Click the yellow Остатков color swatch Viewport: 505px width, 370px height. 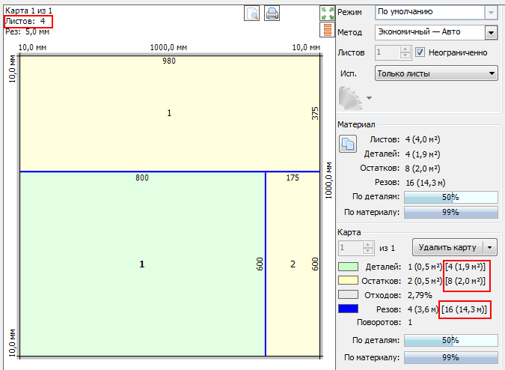[348, 281]
